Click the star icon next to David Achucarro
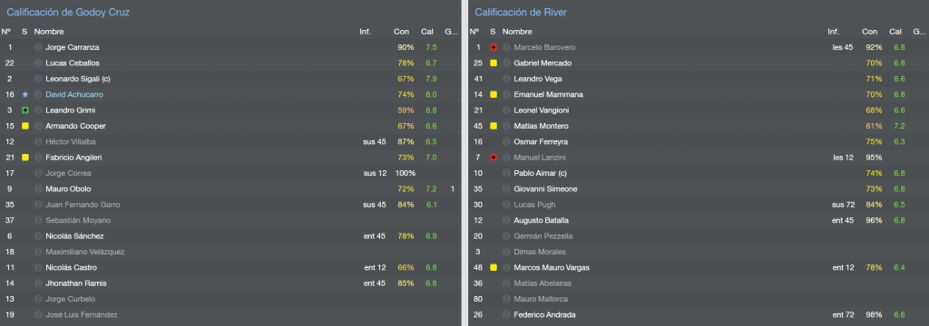The width and height of the screenshot is (929, 326). click(24, 95)
